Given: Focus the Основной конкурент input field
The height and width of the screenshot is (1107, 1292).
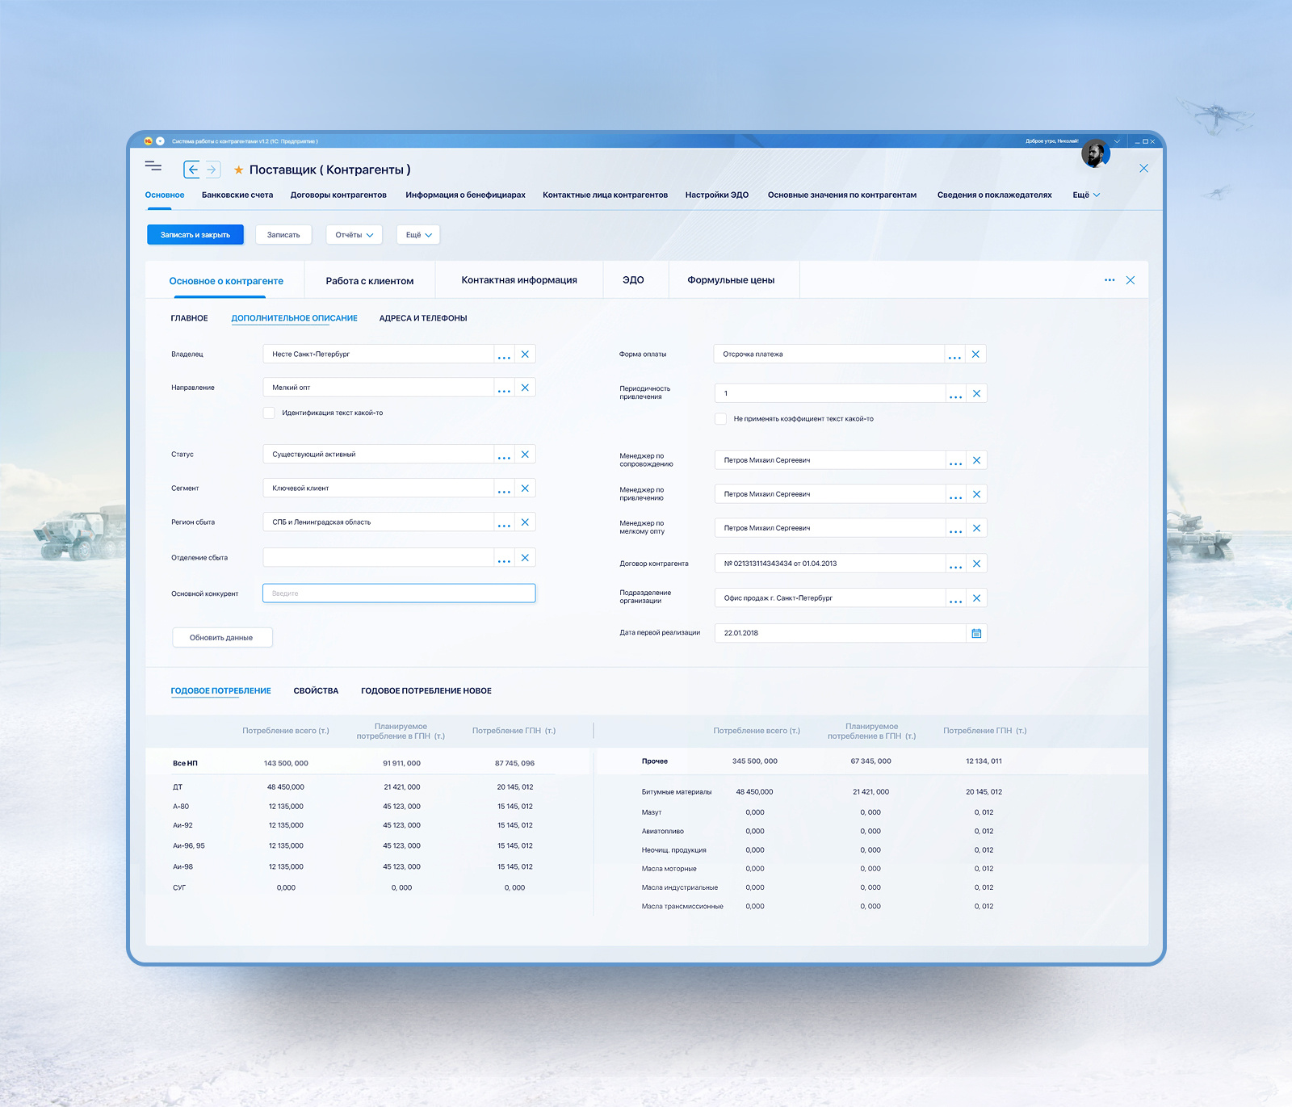Looking at the screenshot, I should 399,593.
